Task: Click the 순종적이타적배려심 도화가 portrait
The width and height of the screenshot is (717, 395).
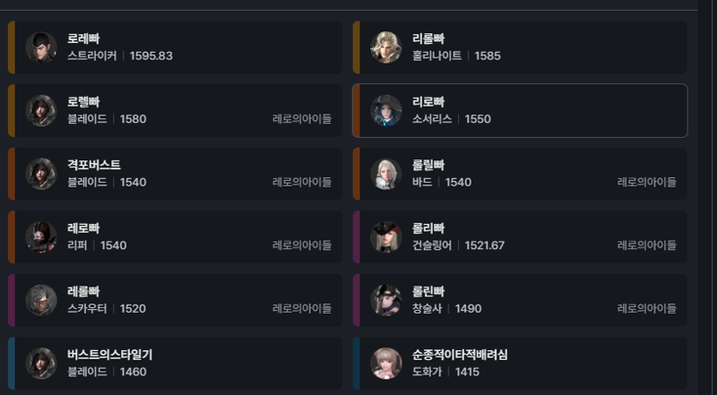Action: (386, 364)
